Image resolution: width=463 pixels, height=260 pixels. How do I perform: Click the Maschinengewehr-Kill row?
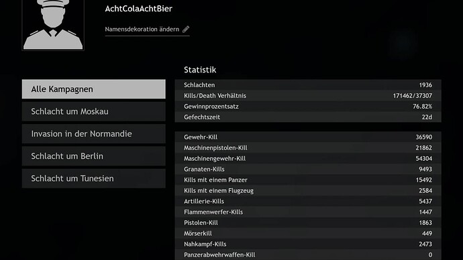click(308, 159)
